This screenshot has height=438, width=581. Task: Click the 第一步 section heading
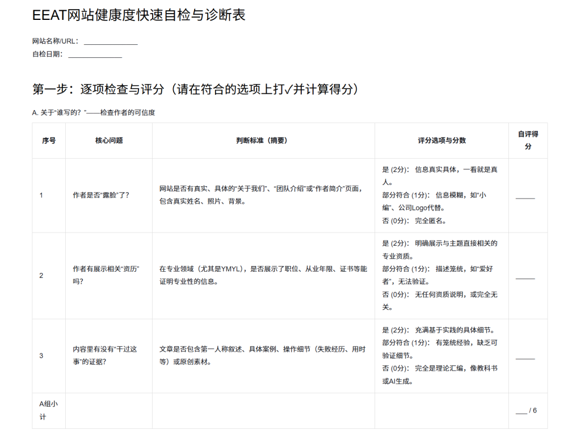pos(196,89)
